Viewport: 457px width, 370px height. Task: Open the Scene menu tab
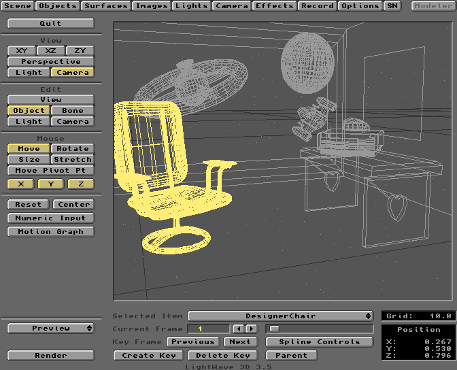coord(18,6)
